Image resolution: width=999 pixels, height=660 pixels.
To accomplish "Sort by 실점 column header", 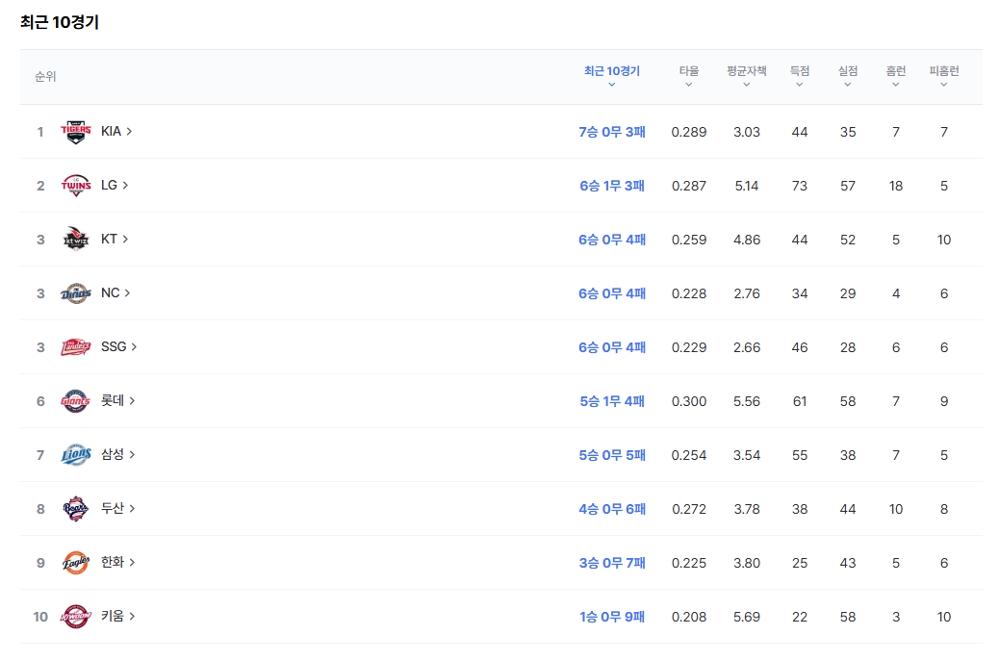I will [847, 76].
